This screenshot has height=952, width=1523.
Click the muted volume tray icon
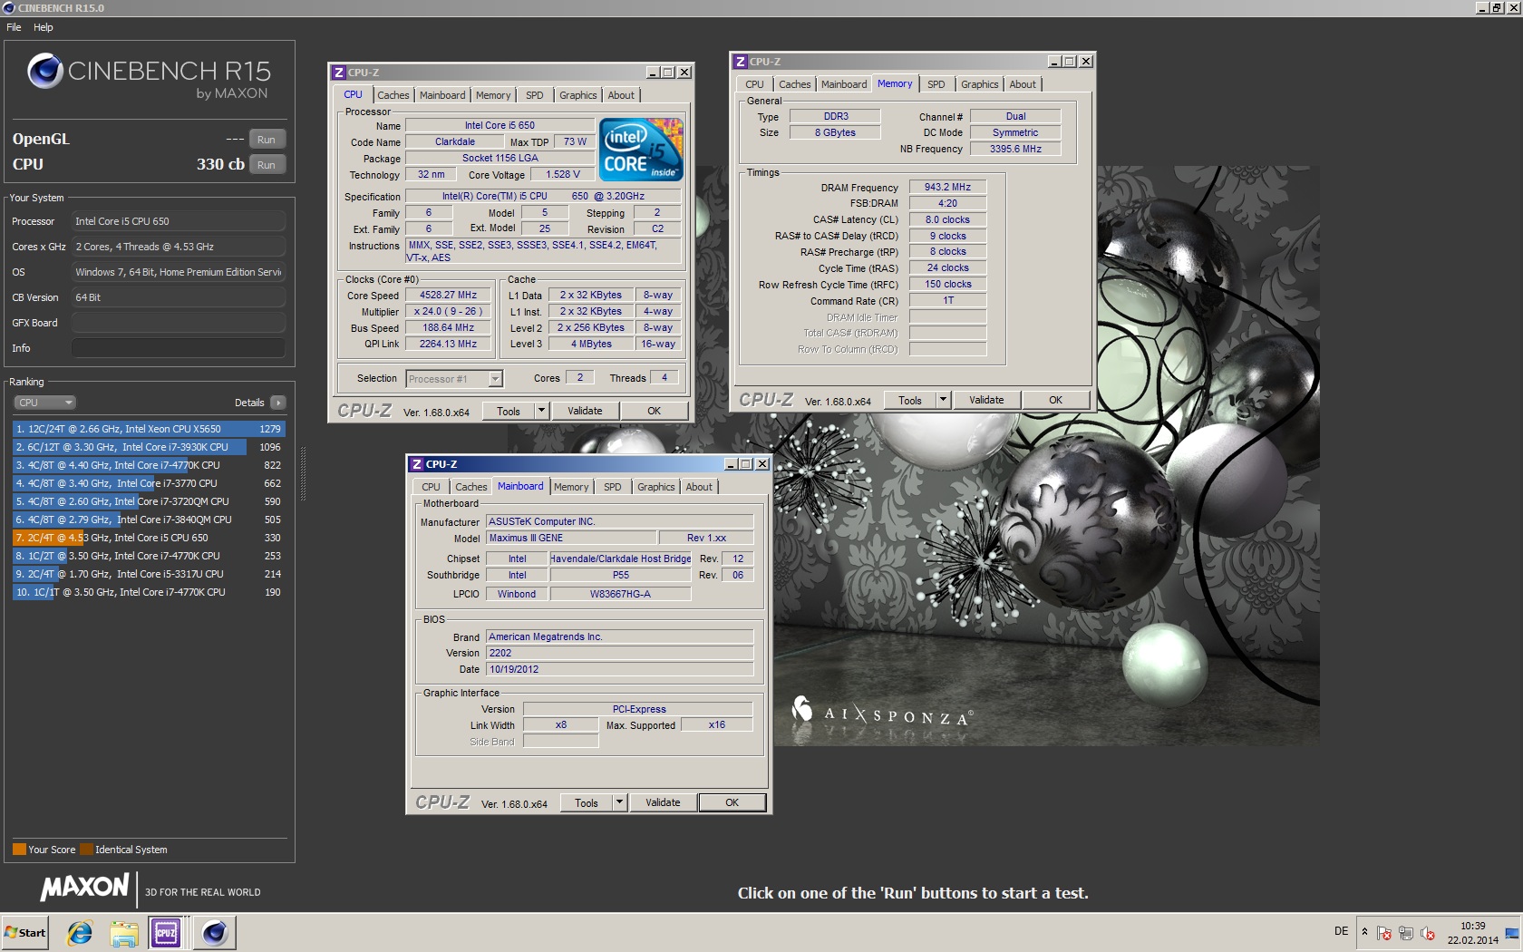click(x=1428, y=932)
